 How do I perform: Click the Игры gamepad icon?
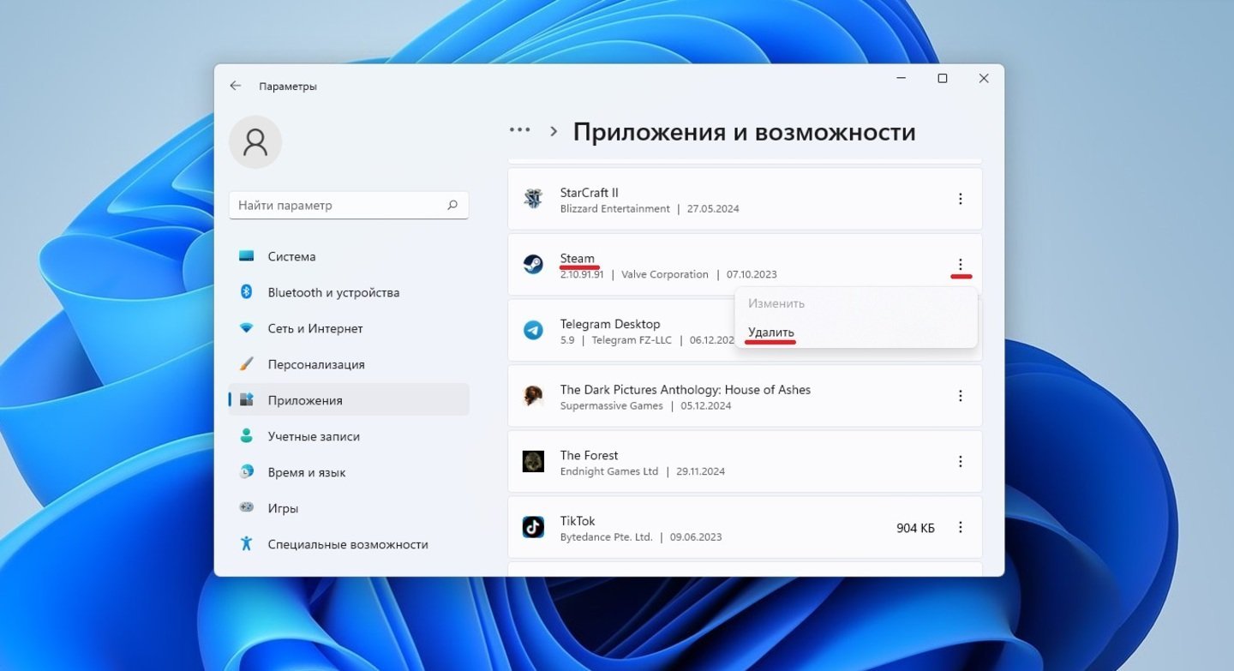pos(247,508)
